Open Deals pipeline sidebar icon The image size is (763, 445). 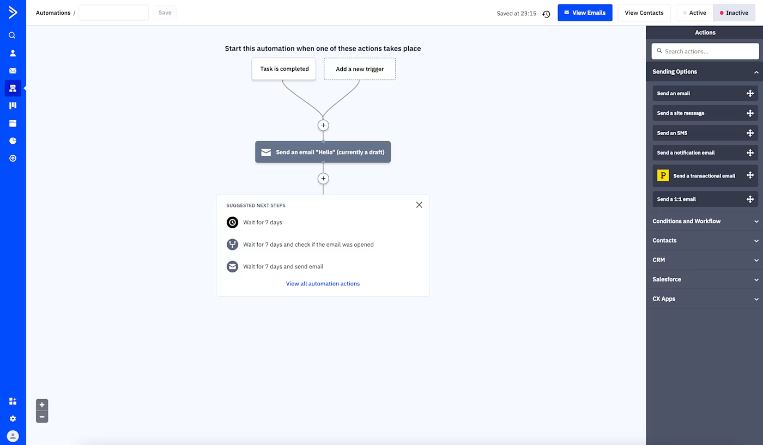pos(13,106)
